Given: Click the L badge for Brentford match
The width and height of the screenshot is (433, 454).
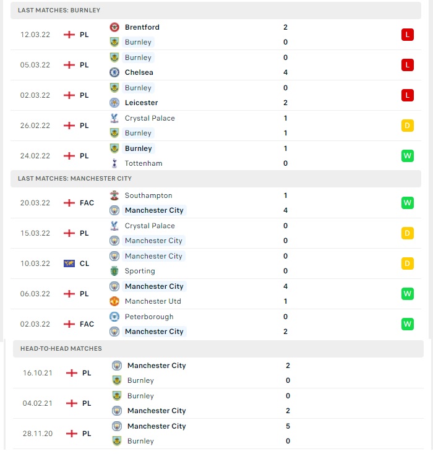Looking at the screenshot, I should (407, 35).
